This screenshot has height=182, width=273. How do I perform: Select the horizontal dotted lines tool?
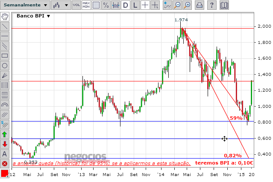(x=5, y=95)
